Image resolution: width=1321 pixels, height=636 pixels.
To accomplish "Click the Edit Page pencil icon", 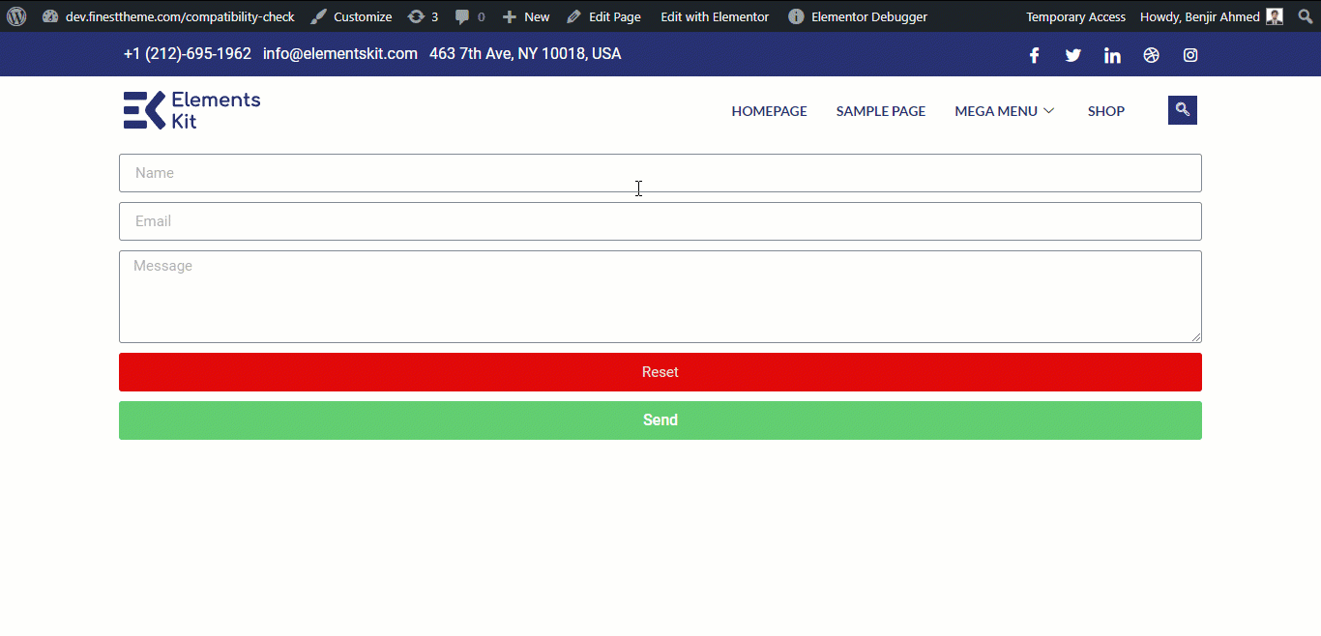I will (574, 16).
